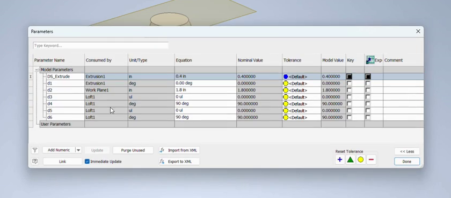Select the d2 parameter name cell
Screen dimensions: 451x198
pyautogui.click(x=66, y=90)
